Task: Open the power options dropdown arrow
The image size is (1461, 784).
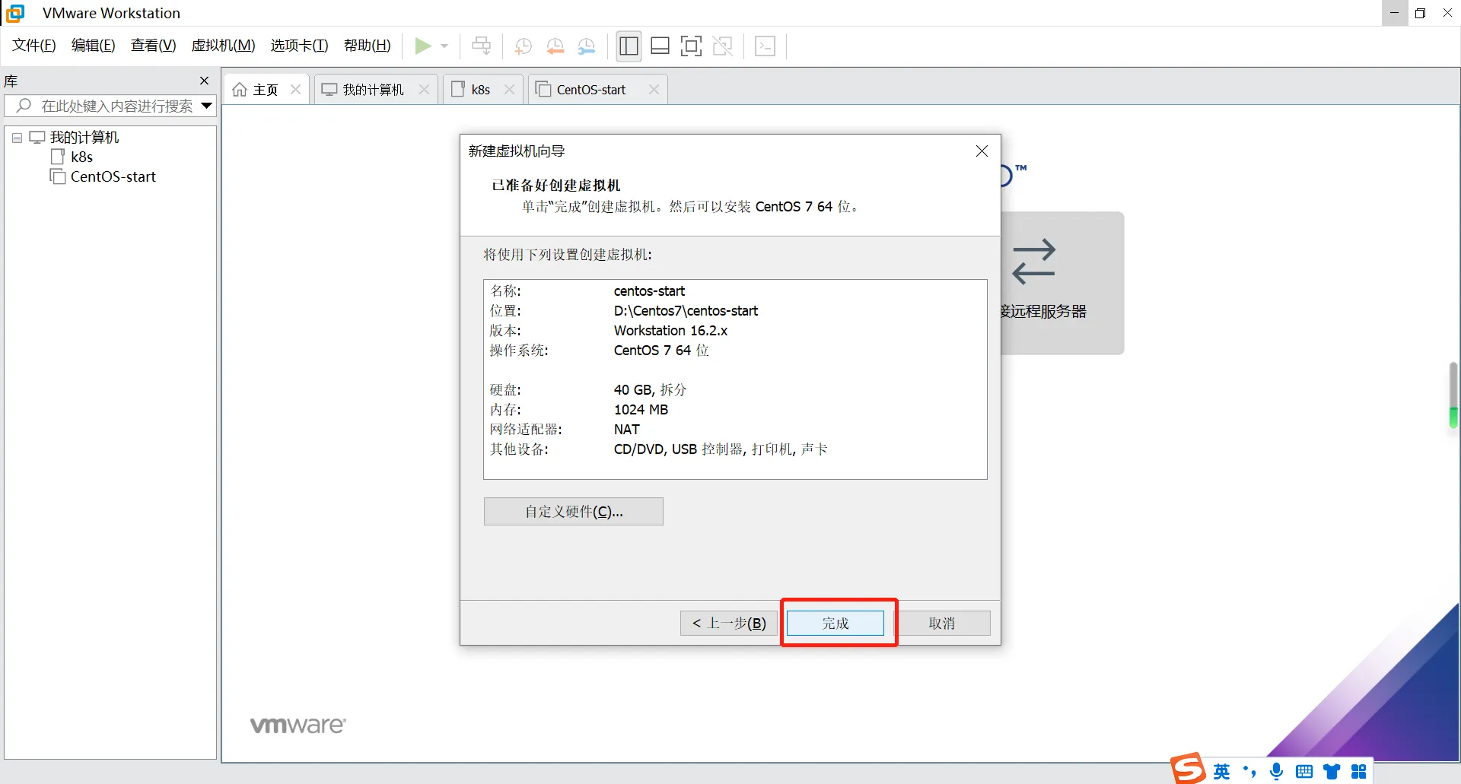Action: (x=444, y=46)
